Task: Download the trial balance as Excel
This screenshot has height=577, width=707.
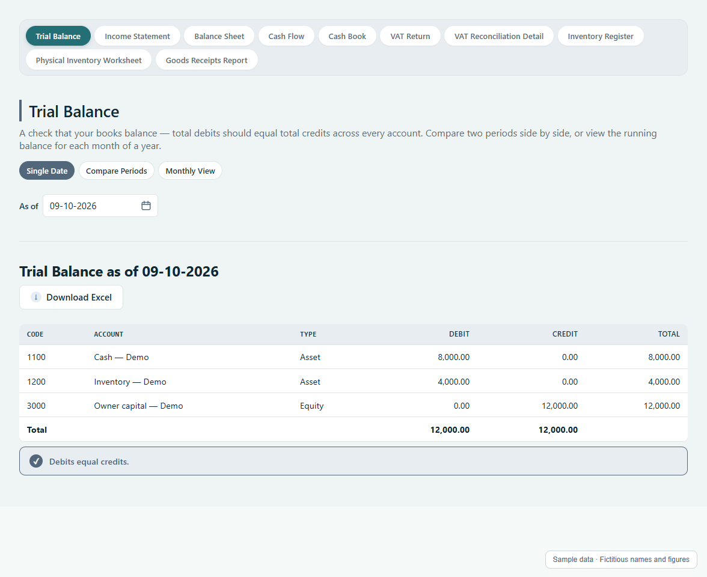Action: coord(71,297)
